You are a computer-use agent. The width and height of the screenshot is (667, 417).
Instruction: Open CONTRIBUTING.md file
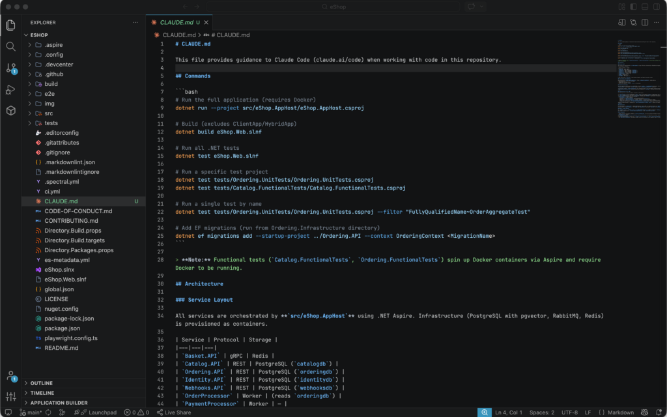tap(83, 221)
